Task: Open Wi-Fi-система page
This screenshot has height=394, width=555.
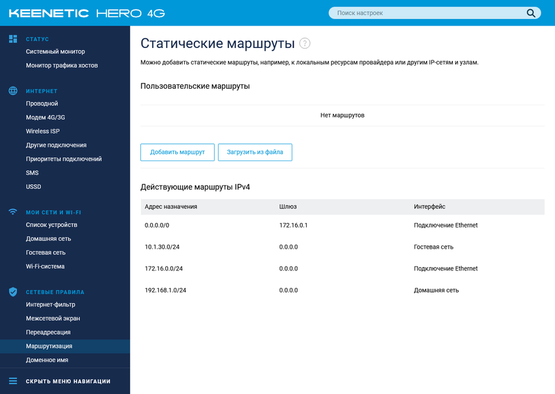Action: click(45, 266)
